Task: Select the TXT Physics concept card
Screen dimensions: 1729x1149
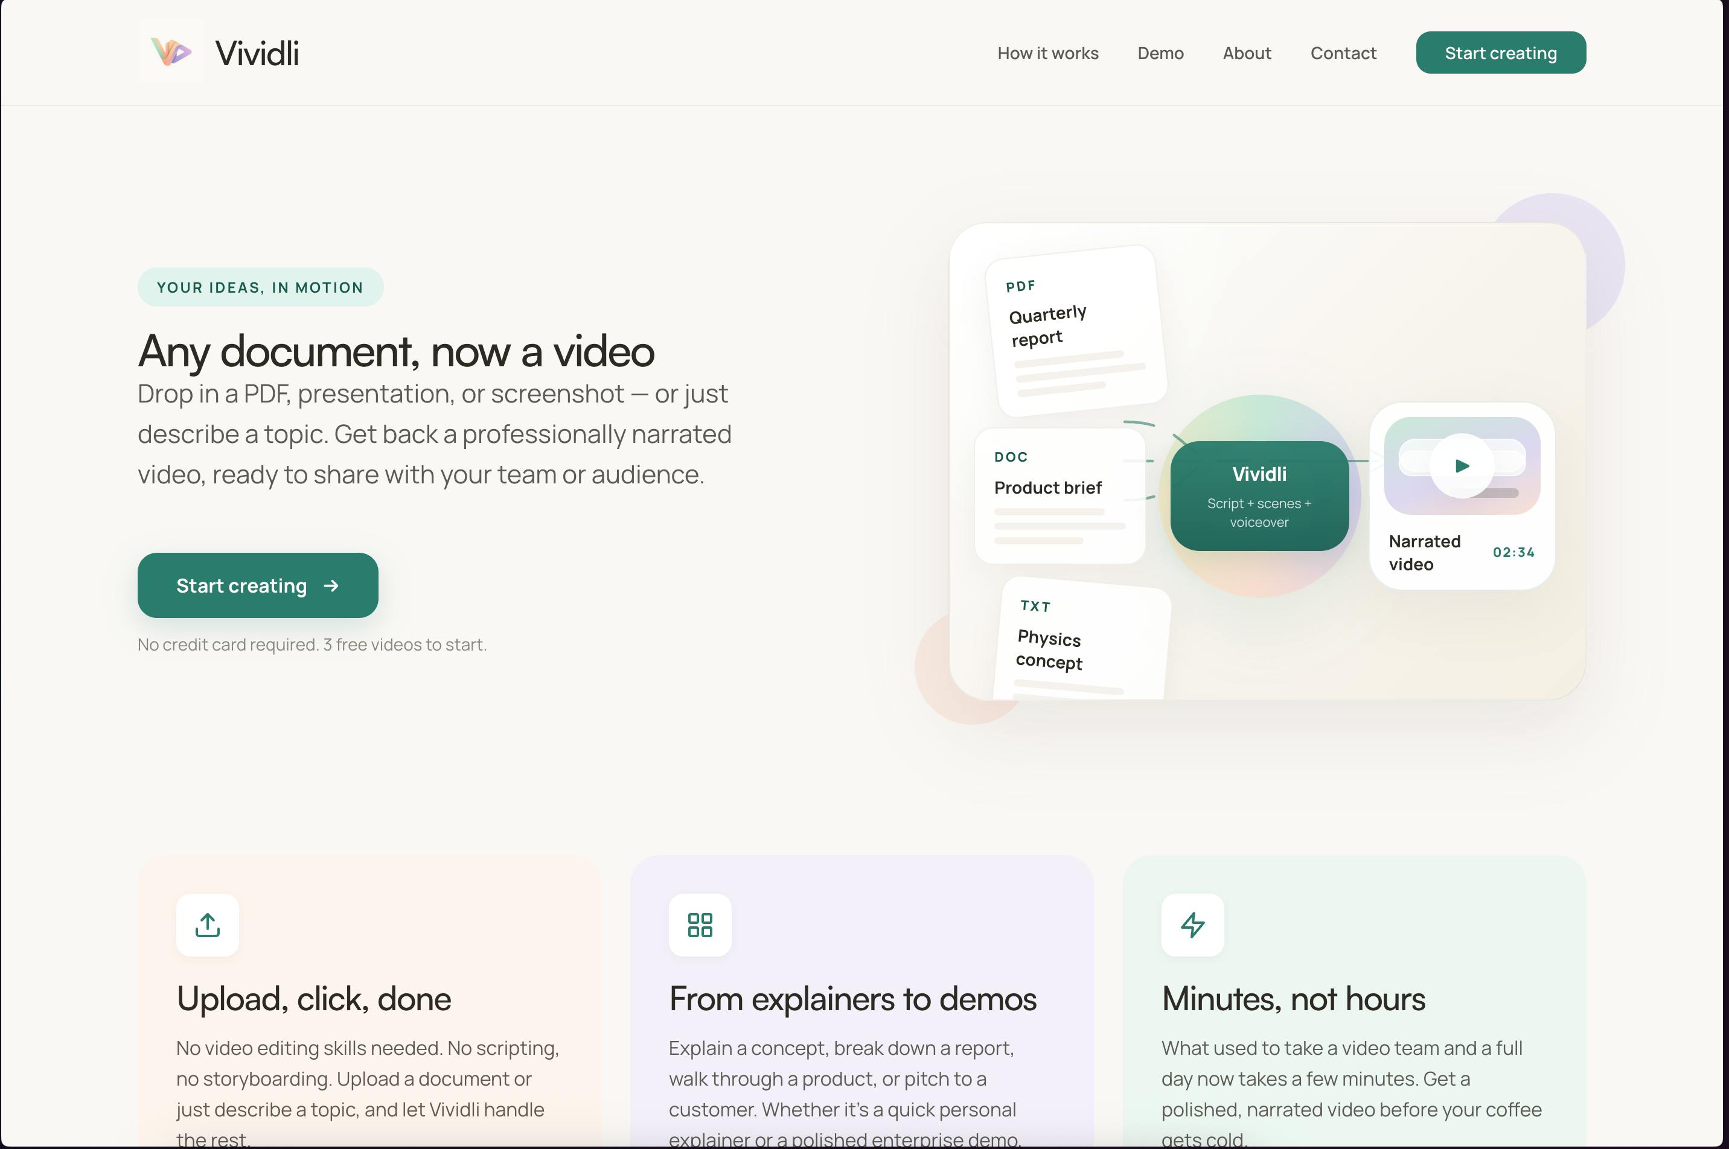Action: pyautogui.click(x=1082, y=638)
